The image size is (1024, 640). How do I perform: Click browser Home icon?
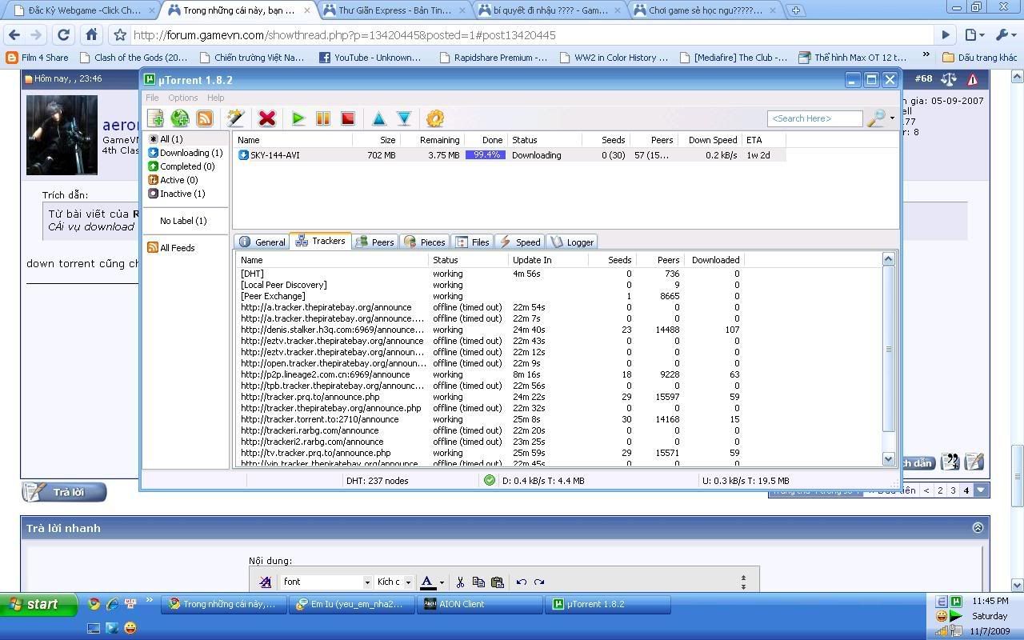click(x=91, y=35)
